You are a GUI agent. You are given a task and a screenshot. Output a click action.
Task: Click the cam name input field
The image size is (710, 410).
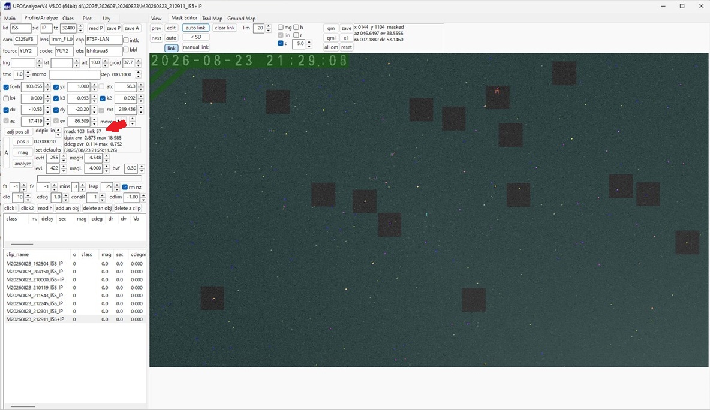25,40
